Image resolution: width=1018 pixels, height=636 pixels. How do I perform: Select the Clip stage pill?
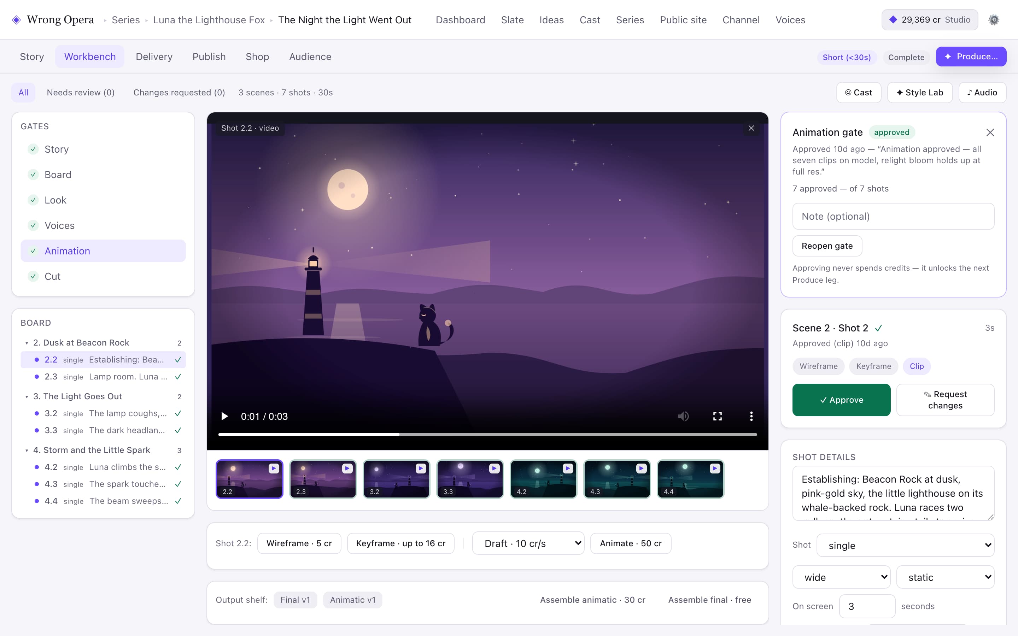tap(917, 366)
